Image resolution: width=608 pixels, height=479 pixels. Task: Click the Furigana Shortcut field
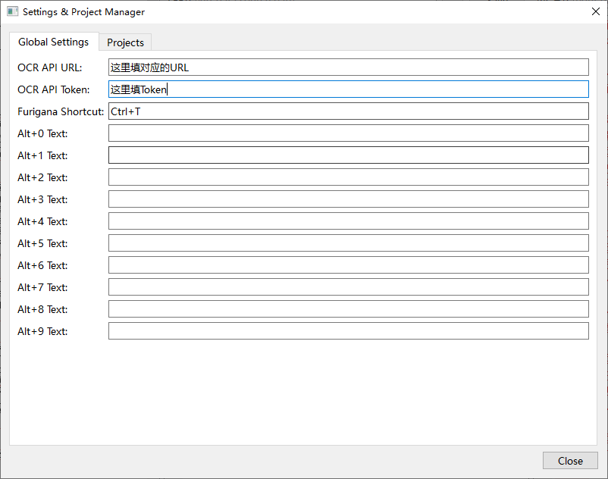click(349, 111)
